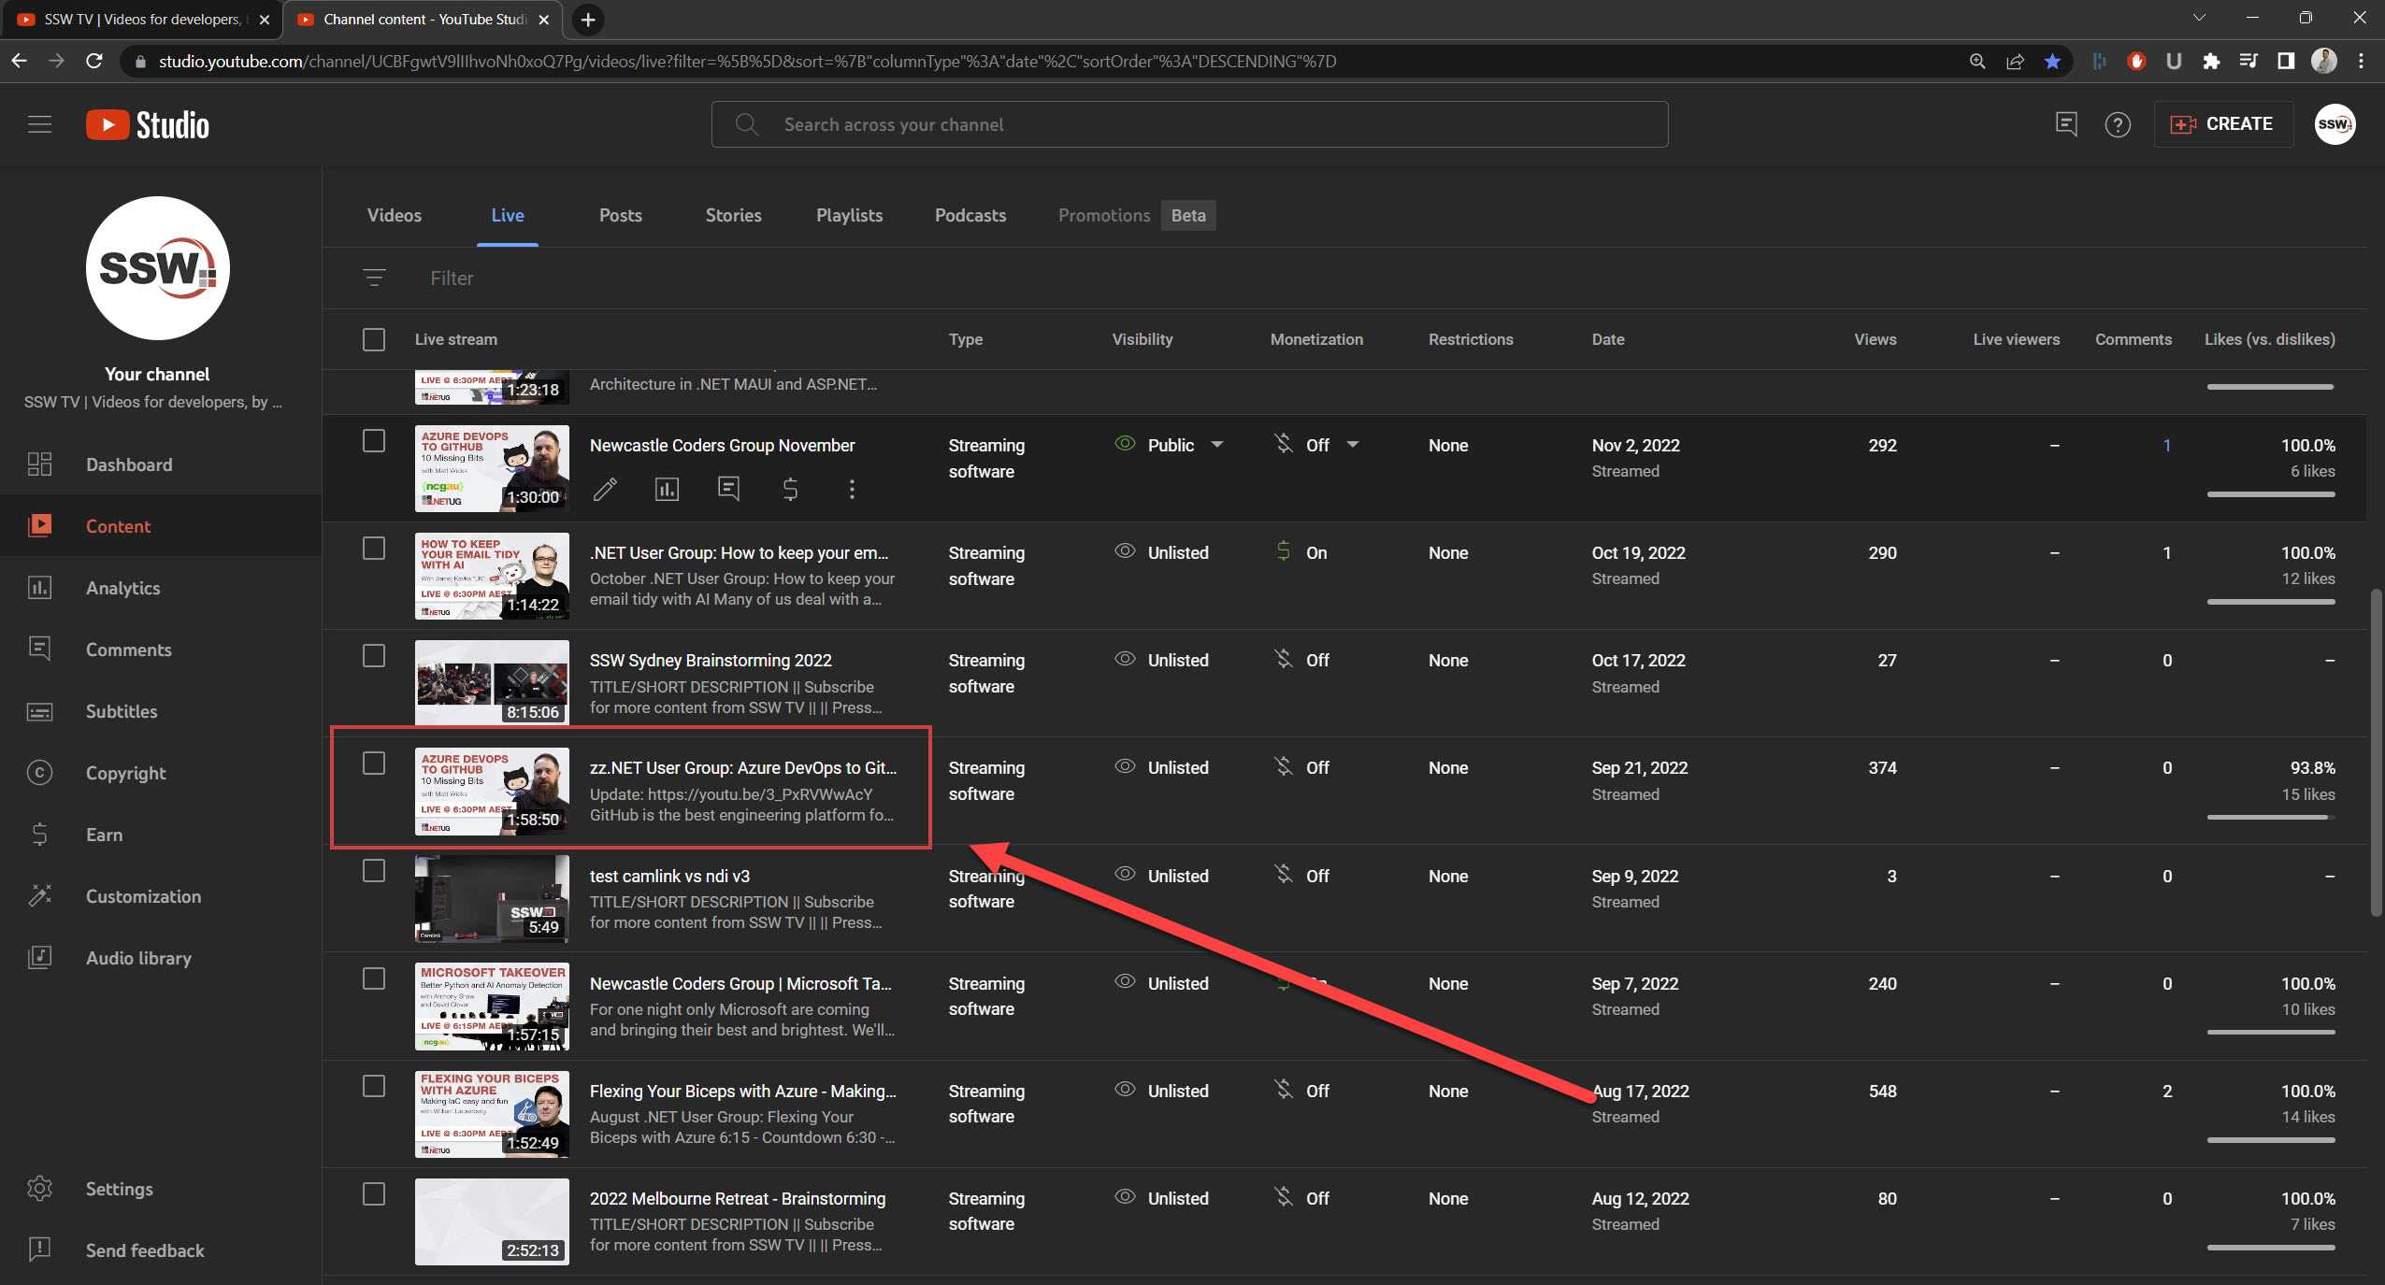2385x1285 pixels.
Task: Click the dollar monetization icon under Newcastle Coders Group November
Action: 790,489
